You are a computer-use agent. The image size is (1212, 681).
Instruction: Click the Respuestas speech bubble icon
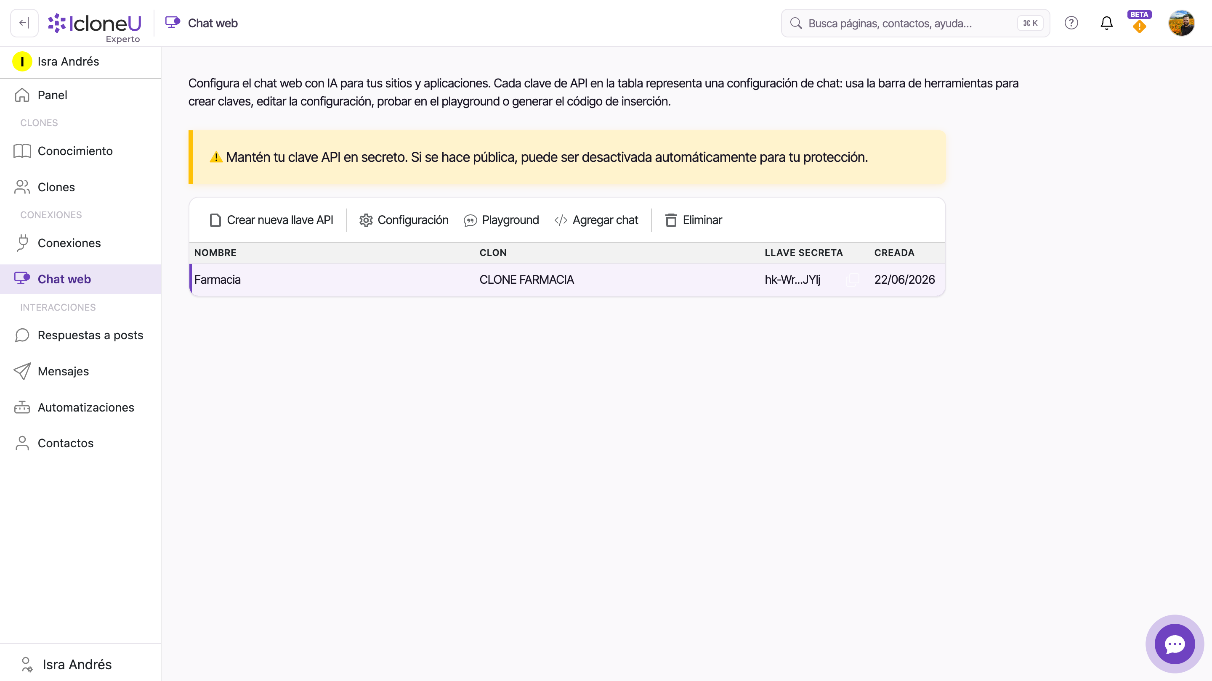[x=22, y=335]
